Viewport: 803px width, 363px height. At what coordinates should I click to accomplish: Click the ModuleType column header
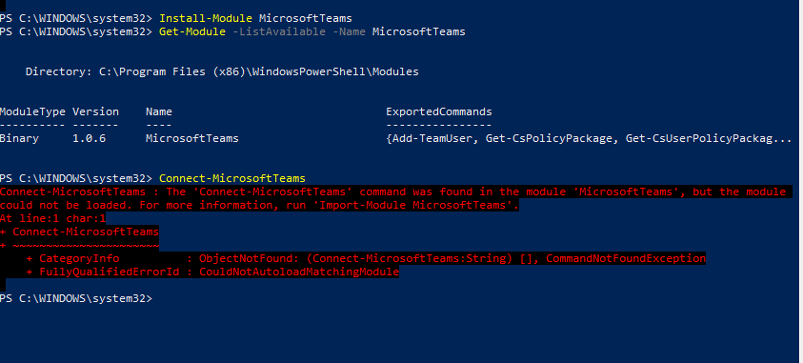[x=32, y=111]
